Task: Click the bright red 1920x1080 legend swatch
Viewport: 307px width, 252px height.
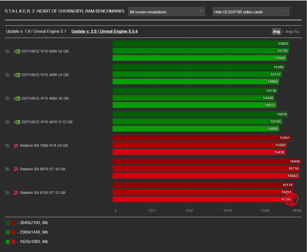Action: 13,242
